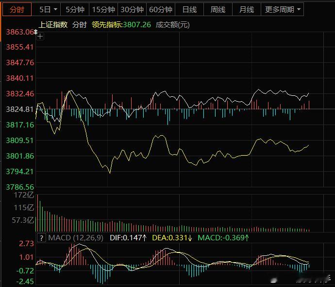
Task: Open the 5日 period dropdown arrow
Action: 55,9
